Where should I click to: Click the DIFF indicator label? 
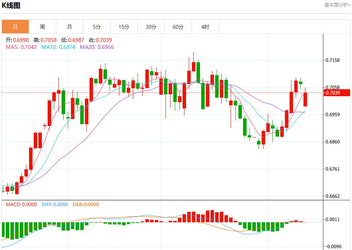pos(55,204)
